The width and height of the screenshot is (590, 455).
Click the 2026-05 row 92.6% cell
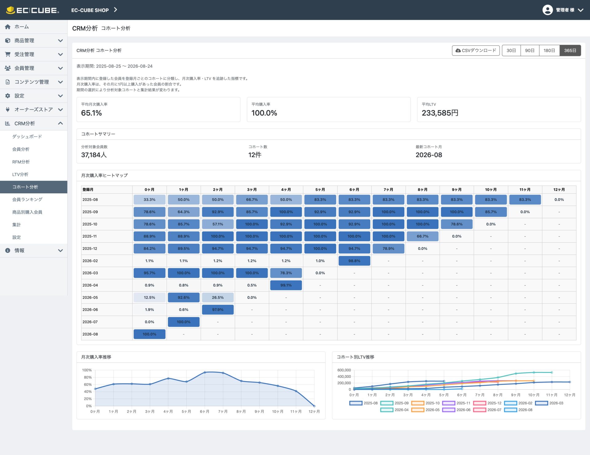tap(184, 298)
